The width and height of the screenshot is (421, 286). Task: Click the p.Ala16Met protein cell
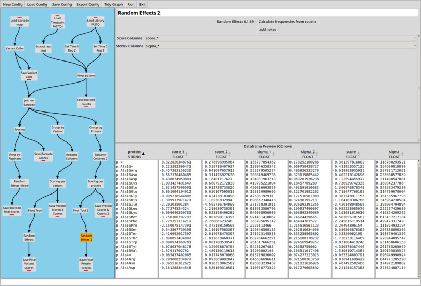(127, 217)
